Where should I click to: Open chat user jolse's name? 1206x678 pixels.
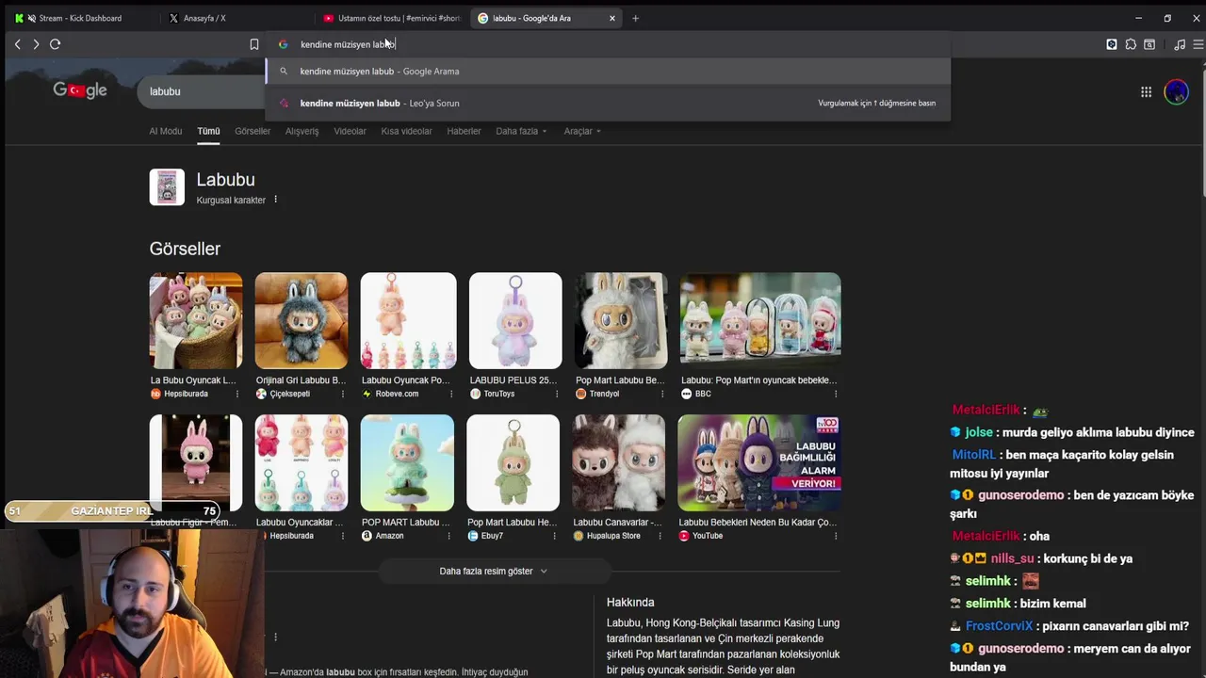pos(979,432)
